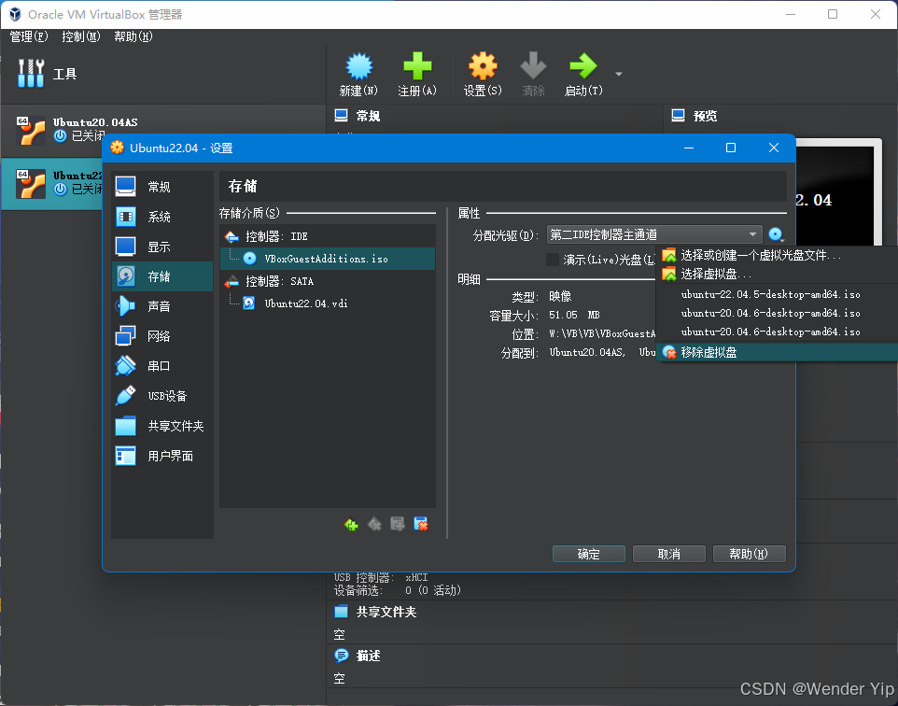The image size is (898, 706).
Task: Click the 描述 description section header
Action: (368, 655)
